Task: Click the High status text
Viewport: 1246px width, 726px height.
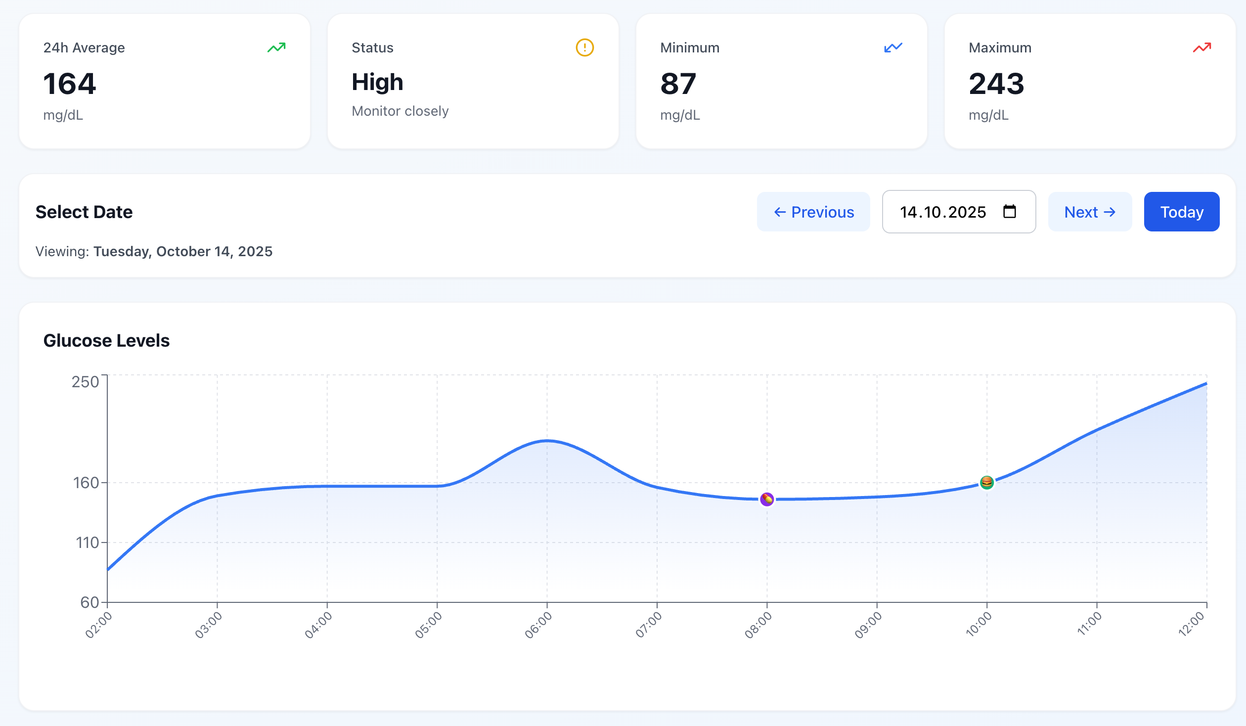Action: [x=377, y=82]
